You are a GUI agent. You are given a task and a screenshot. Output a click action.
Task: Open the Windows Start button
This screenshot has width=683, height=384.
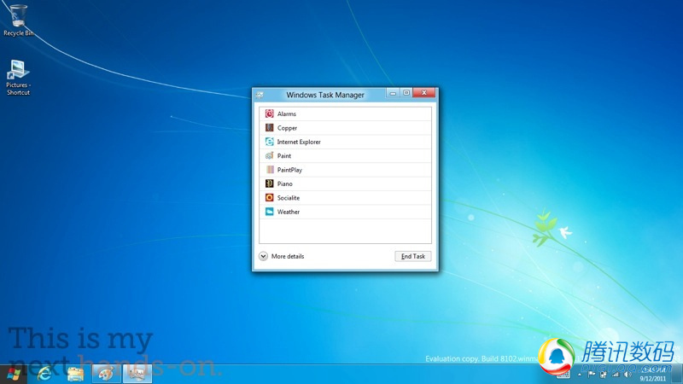pos(14,374)
